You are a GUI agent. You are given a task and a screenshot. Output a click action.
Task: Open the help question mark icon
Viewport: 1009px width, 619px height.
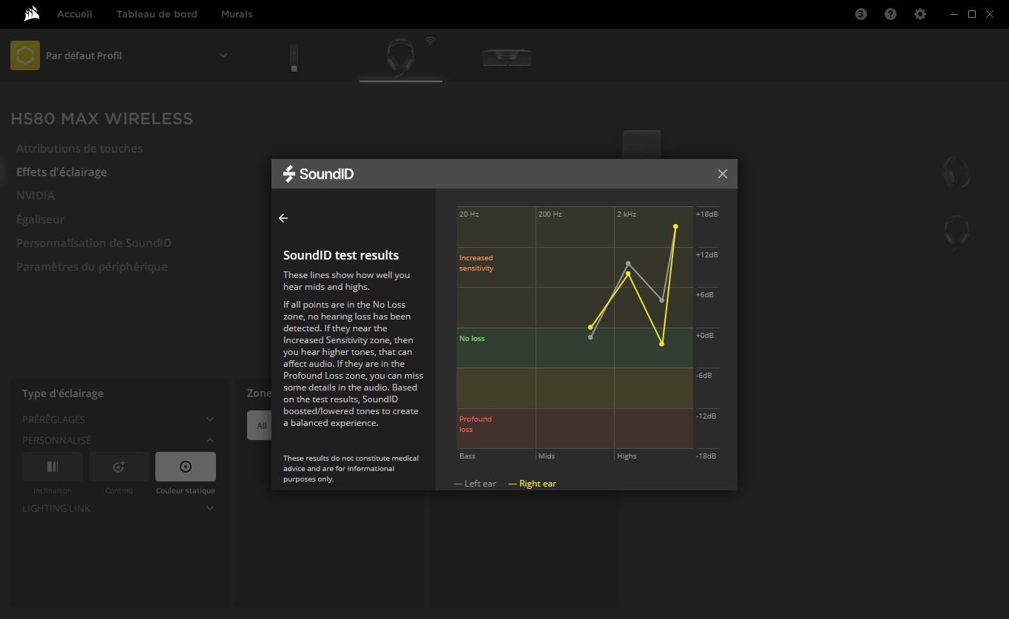[891, 14]
